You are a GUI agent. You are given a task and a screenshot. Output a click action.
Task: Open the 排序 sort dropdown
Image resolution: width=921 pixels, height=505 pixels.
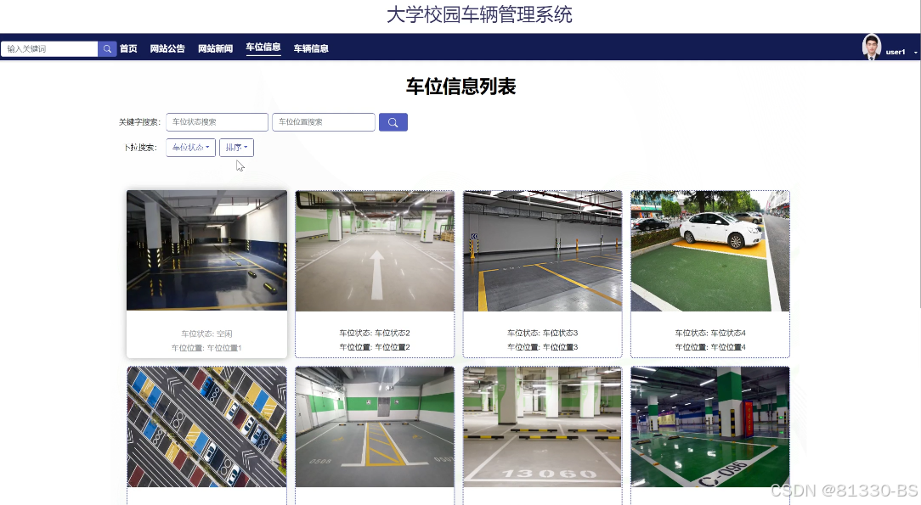click(236, 147)
